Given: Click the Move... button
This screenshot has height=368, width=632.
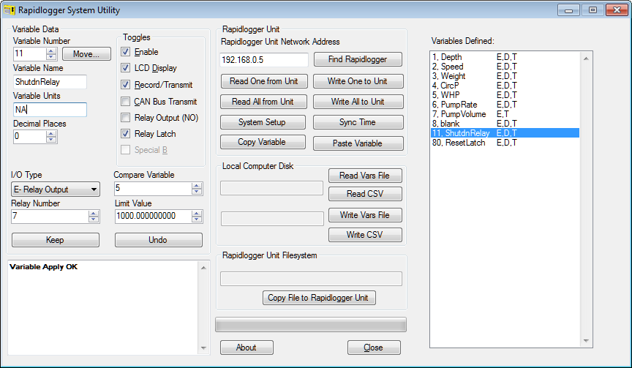Looking at the screenshot, I should [86, 53].
